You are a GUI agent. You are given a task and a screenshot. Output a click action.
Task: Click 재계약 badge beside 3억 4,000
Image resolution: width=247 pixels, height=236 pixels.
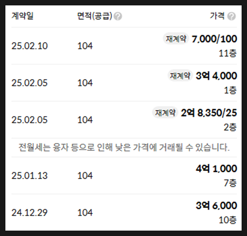(x=180, y=75)
